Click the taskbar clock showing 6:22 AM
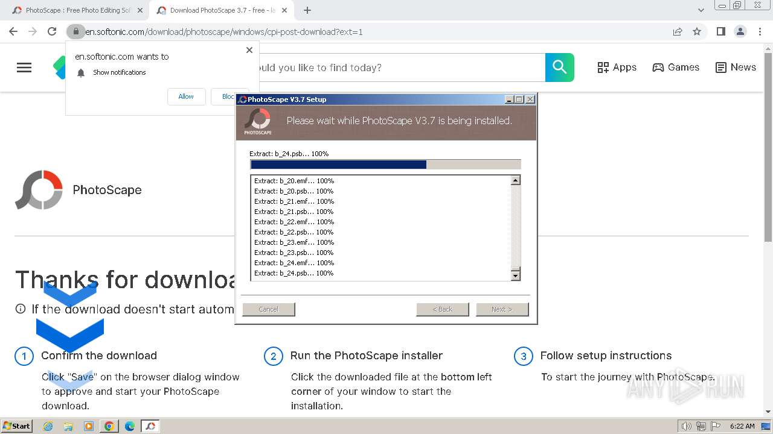 pos(742,426)
